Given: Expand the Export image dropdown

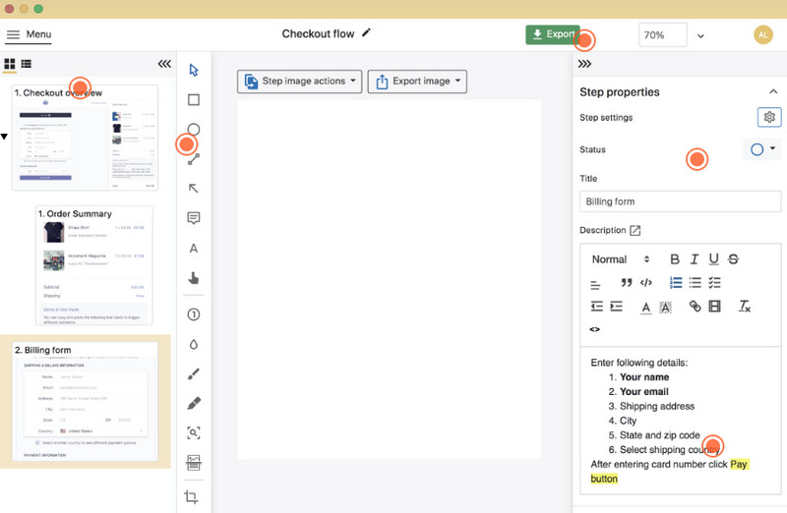Looking at the screenshot, I should (417, 82).
